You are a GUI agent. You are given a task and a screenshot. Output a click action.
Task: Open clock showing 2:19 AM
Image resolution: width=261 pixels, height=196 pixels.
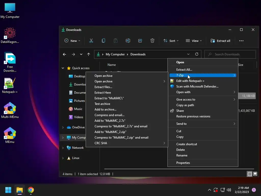point(242,190)
